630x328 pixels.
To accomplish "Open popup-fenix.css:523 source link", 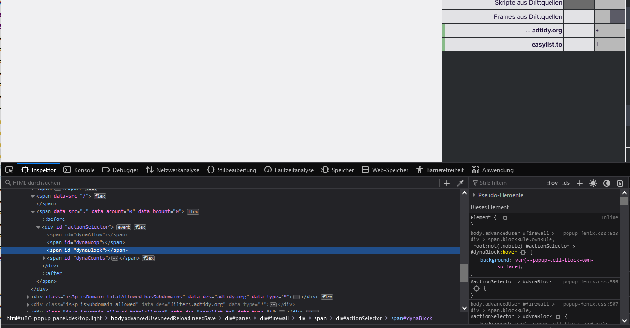I will click(590, 234).
